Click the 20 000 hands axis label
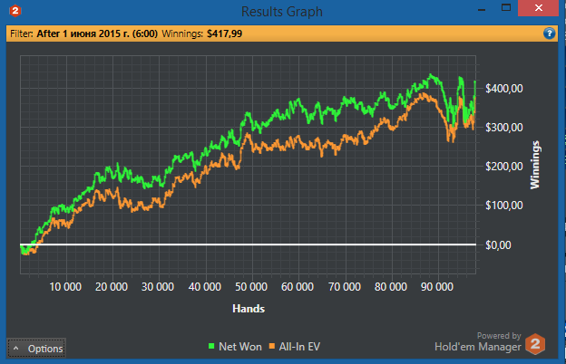Viewport: 566px width, 364px height. point(112,287)
